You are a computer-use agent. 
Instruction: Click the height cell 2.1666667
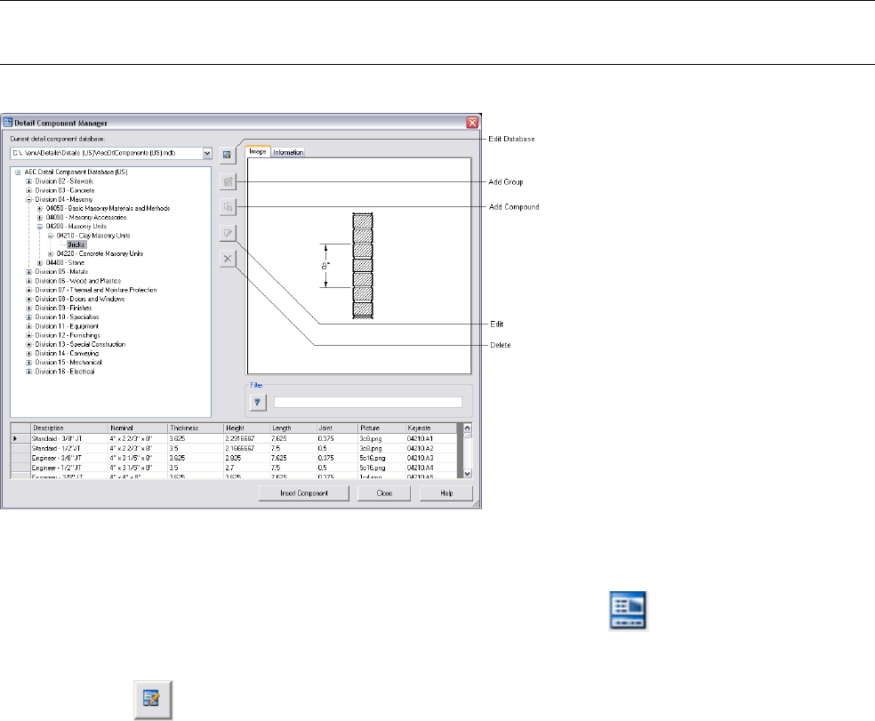click(x=246, y=448)
